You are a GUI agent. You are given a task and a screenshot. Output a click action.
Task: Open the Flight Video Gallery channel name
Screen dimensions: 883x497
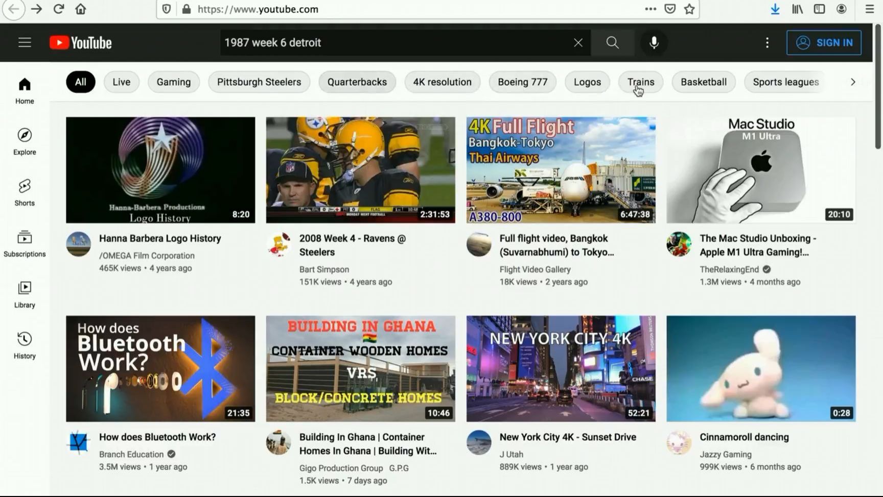[535, 269]
